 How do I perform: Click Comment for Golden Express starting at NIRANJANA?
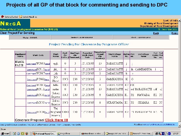[32, 103]
